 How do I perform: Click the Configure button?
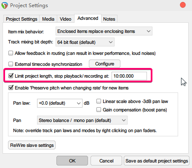point(104,64)
